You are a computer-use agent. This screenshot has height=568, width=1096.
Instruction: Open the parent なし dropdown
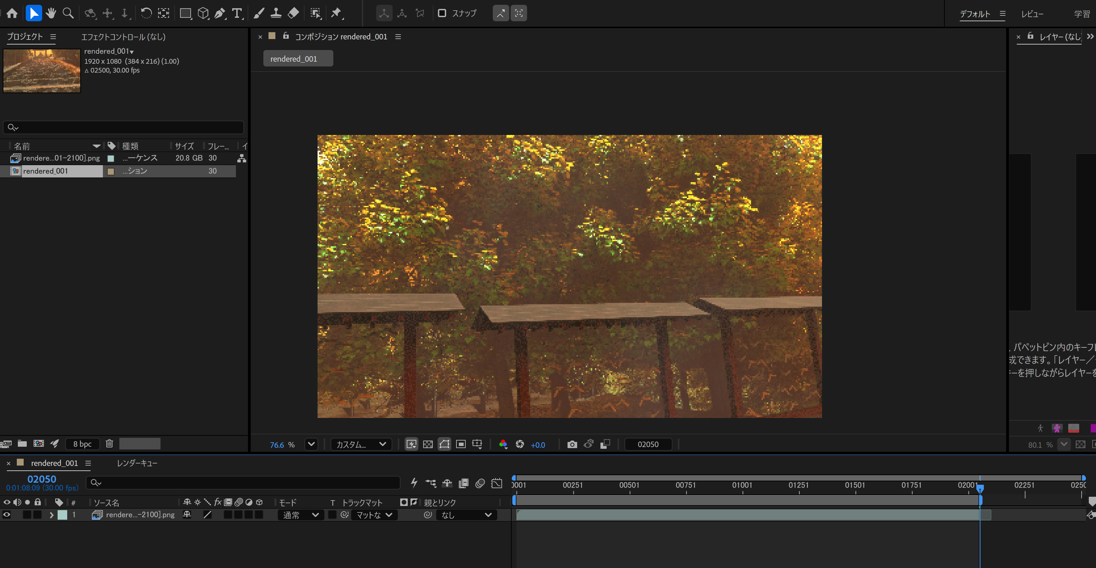466,515
